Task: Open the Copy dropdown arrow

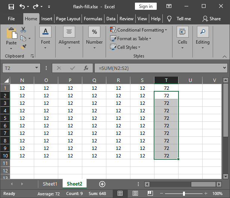Action: (29, 38)
